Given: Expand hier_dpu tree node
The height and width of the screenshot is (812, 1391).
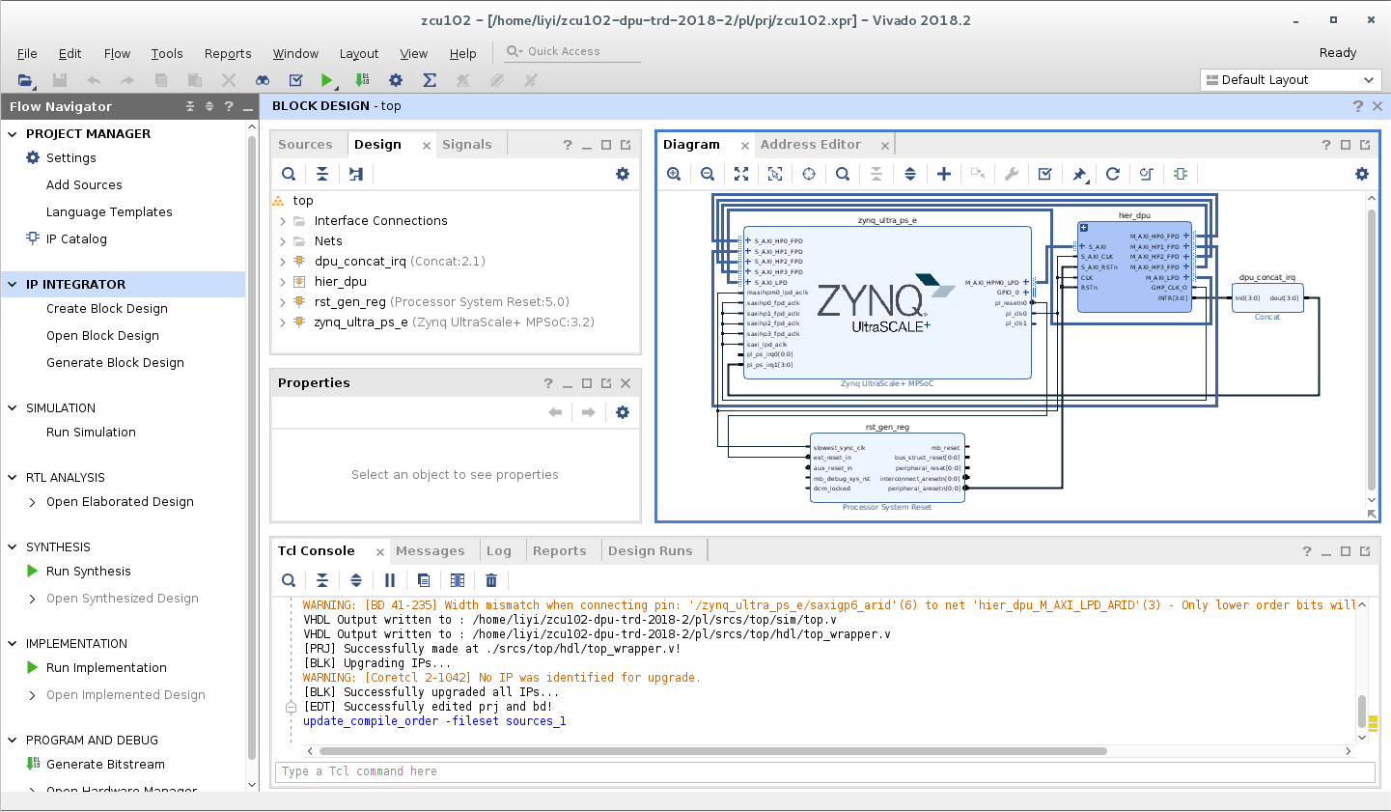Looking at the screenshot, I should click(283, 282).
